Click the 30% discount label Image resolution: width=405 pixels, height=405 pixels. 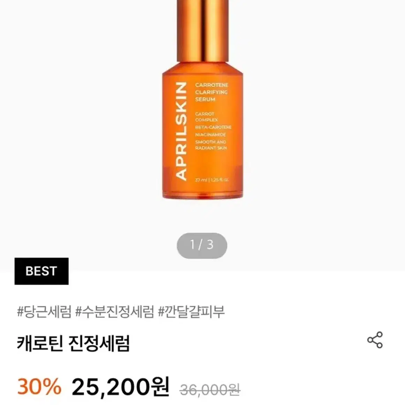tap(39, 387)
